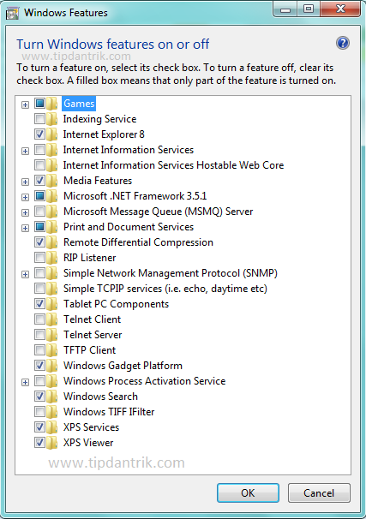The width and height of the screenshot is (366, 519).
Task: Toggle the Games checkbox
Action: pyautogui.click(x=39, y=104)
